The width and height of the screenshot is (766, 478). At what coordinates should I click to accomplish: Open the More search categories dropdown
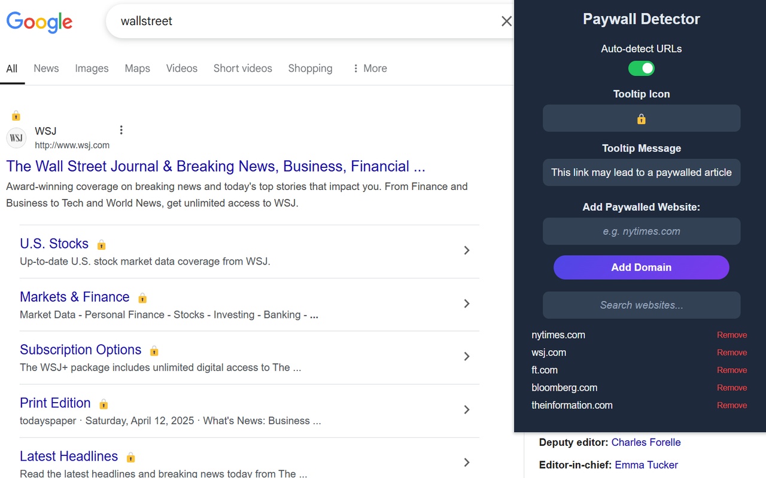coord(369,68)
